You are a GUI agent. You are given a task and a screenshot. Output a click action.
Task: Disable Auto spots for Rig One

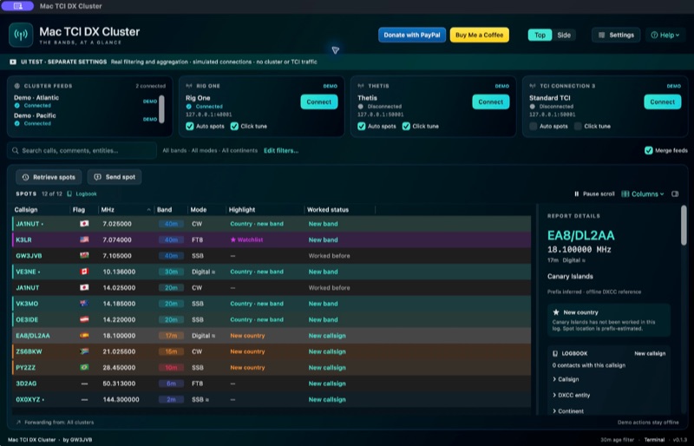pyautogui.click(x=190, y=126)
